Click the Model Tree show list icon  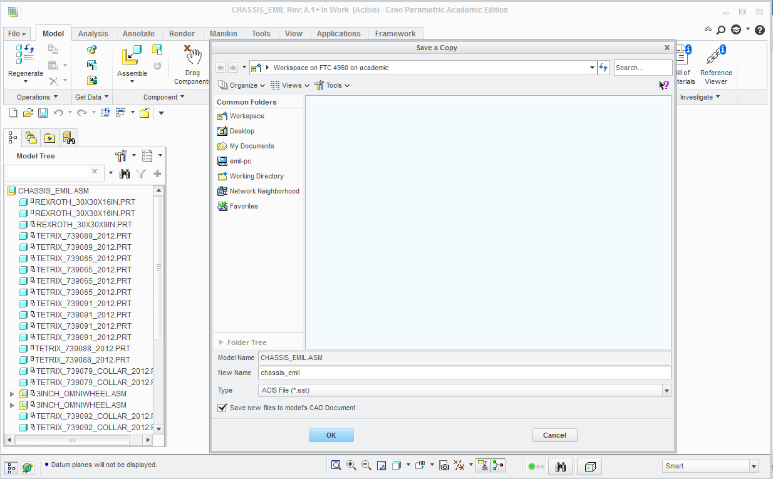(147, 155)
